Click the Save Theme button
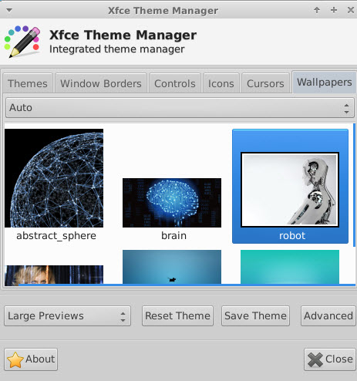 coord(255,316)
